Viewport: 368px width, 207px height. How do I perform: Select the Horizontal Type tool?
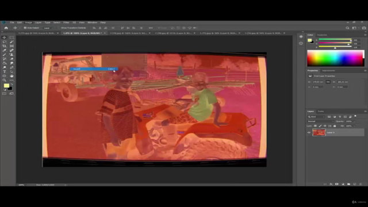point(4,71)
